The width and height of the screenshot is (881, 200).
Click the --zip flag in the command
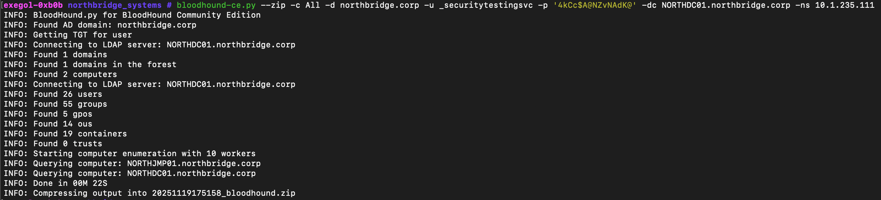tap(273, 5)
